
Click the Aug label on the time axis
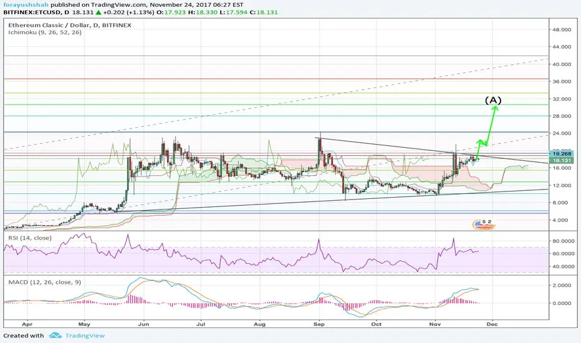pyautogui.click(x=260, y=324)
